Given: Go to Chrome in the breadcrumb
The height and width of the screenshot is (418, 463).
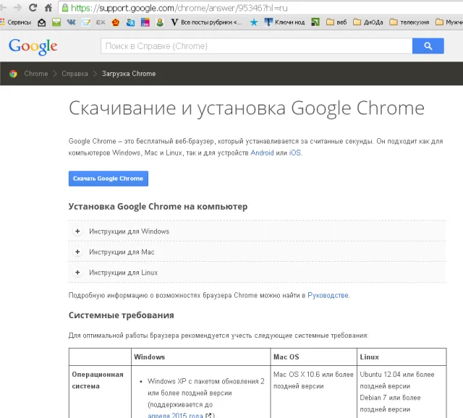Looking at the screenshot, I should point(36,74).
